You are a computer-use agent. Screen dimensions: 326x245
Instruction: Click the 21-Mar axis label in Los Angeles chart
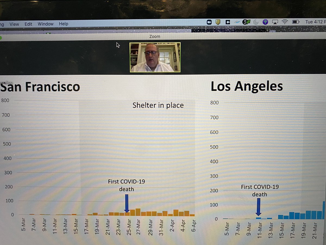coord(314,231)
